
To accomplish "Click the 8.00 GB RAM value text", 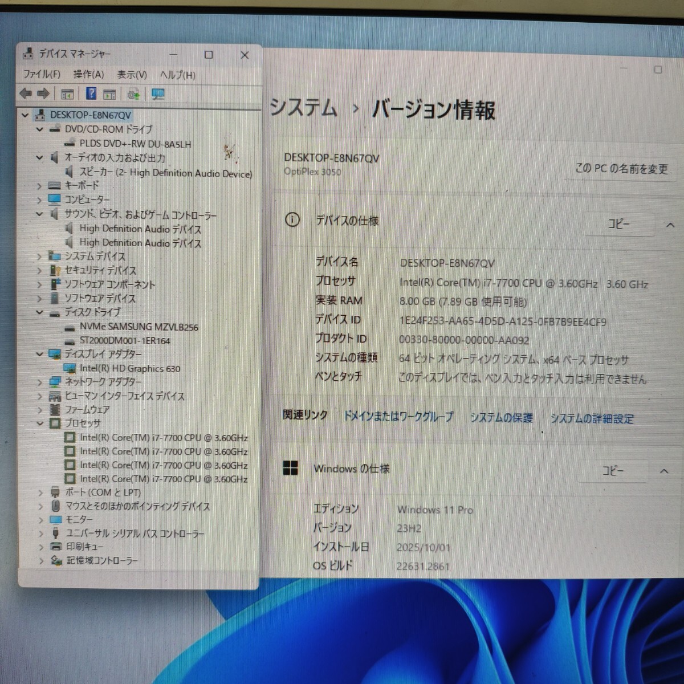I will click(463, 302).
